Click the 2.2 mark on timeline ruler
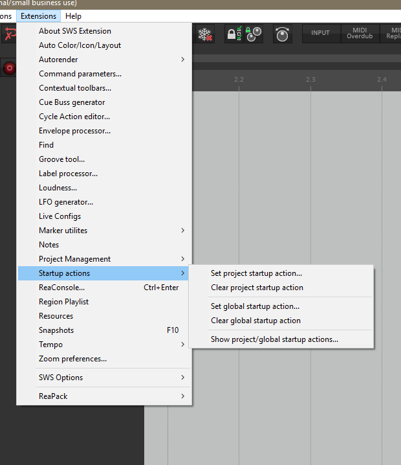401x465 pixels. (239, 80)
